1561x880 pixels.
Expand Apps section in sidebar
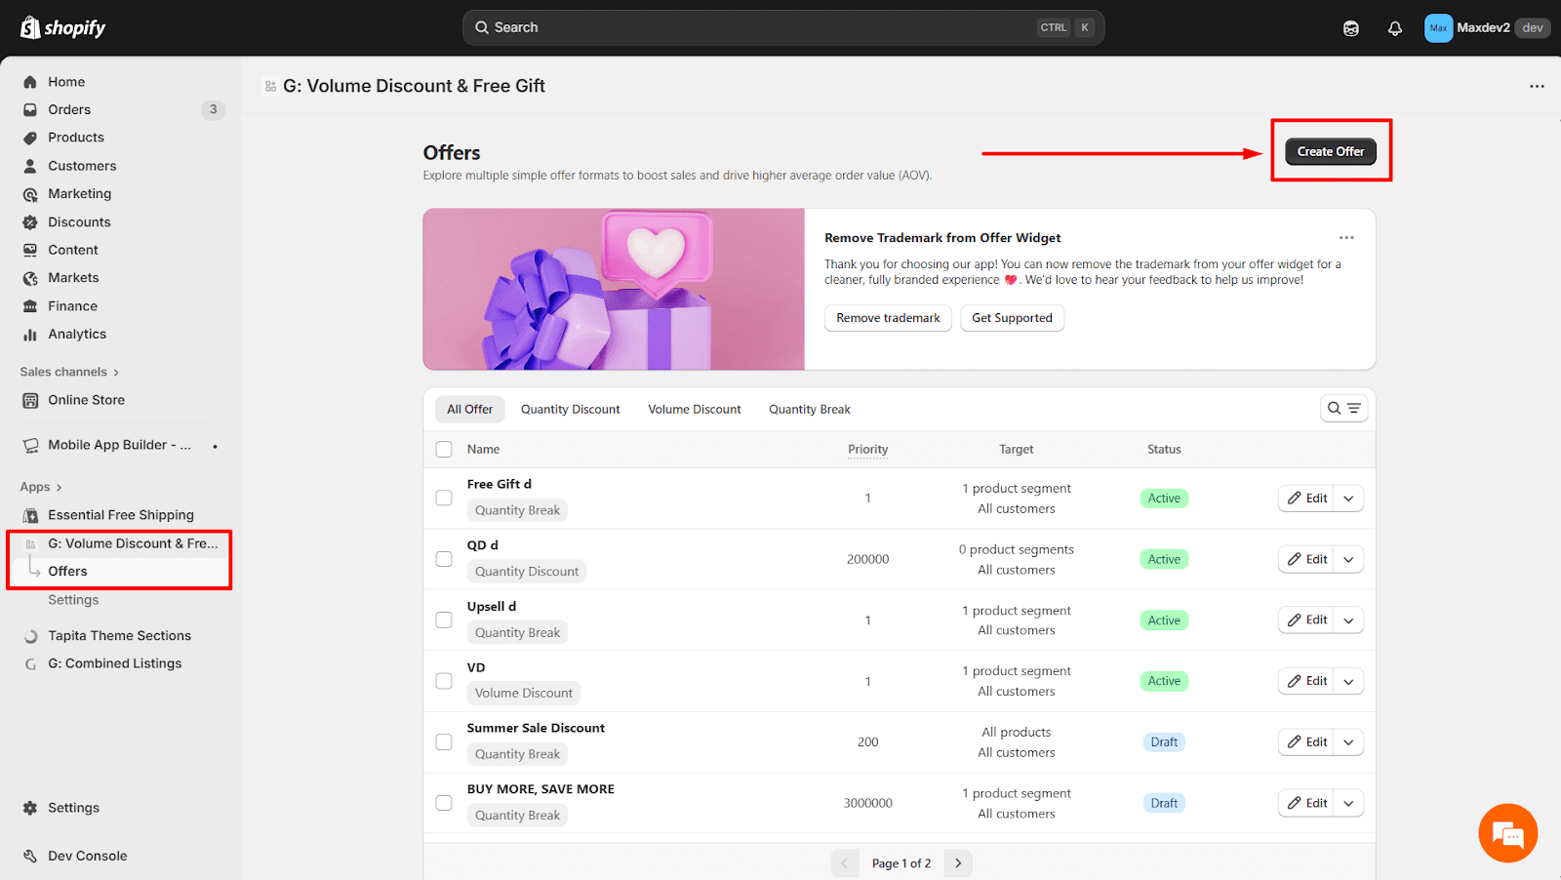coord(41,487)
